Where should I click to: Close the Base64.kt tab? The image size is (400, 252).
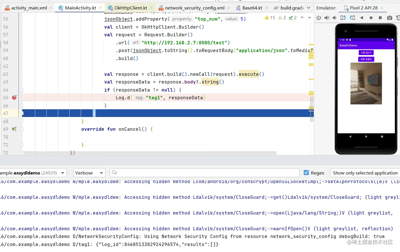click(x=267, y=8)
